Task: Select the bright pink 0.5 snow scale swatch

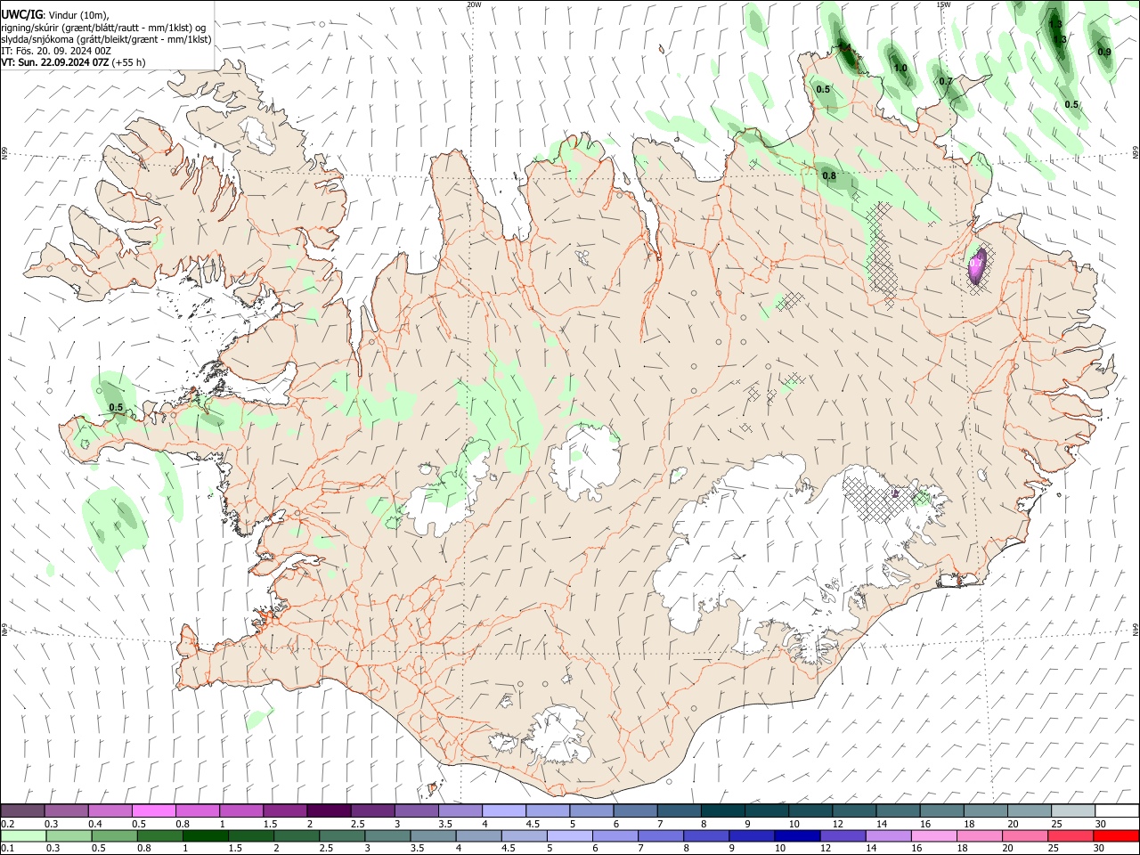Action: click(x=154, y=811)
